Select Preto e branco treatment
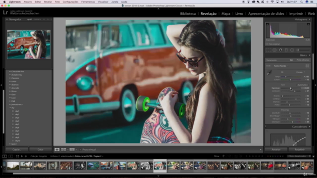Image resolution: width=317 pixels, height=178 pixels. 303,60
